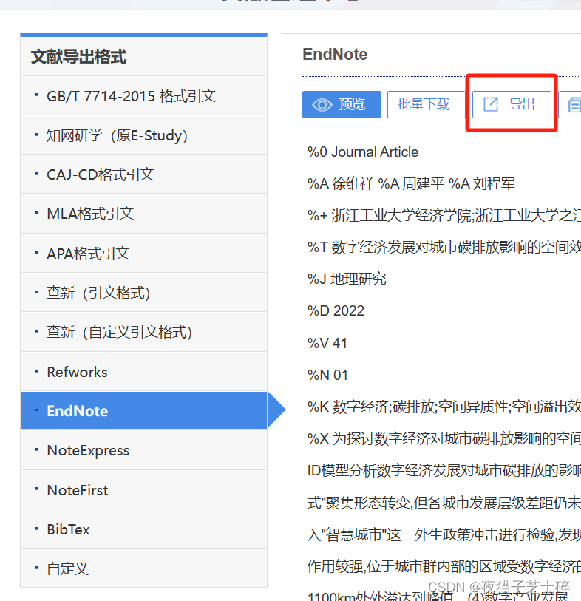Click the affiliation line %+ 浙江工业大学经济学院

(x=444, y=215)
